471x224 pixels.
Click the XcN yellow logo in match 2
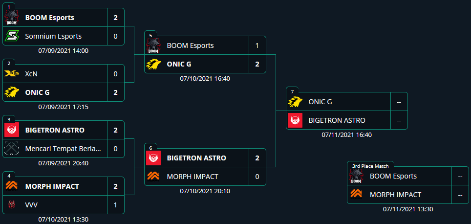[12, 74]
